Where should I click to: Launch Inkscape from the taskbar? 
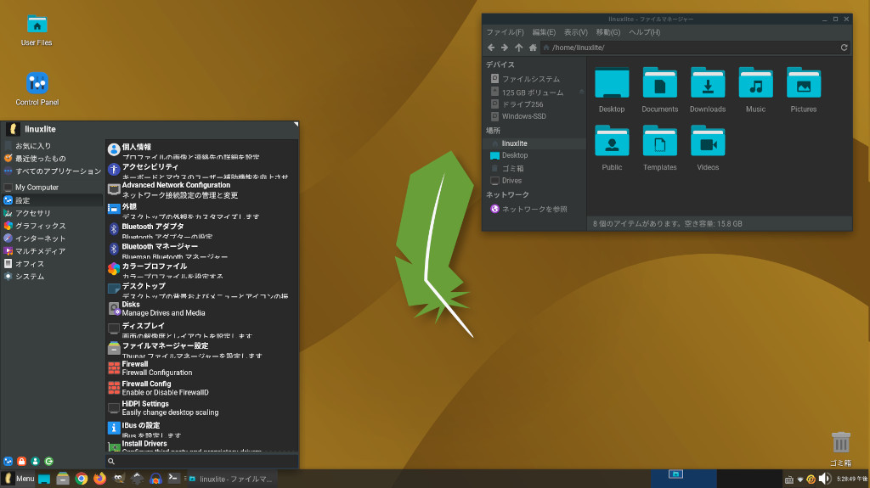pos(137,479)
